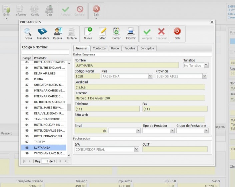This screenshot has width=235, height=187.
Task: Click the Prestador column header
Action: tap(49, 58)
